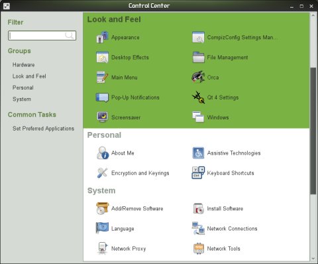Click the search magnifier in the Filter box
The width and height of the screenshot is (318, 264).
click(x=70, y=35)
